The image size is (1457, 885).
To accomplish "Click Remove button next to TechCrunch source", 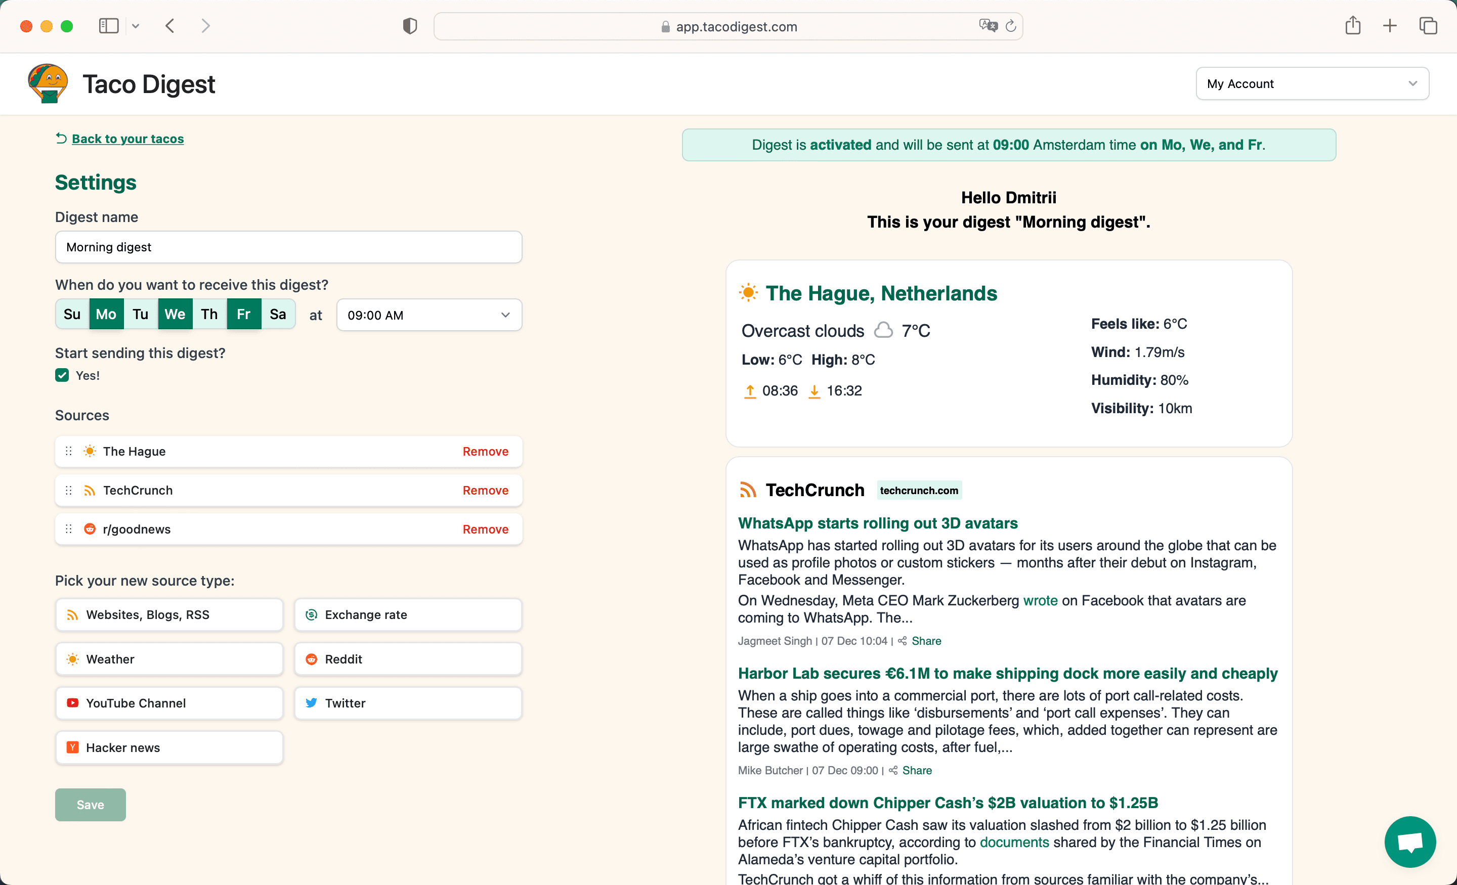I will point(485,490).
